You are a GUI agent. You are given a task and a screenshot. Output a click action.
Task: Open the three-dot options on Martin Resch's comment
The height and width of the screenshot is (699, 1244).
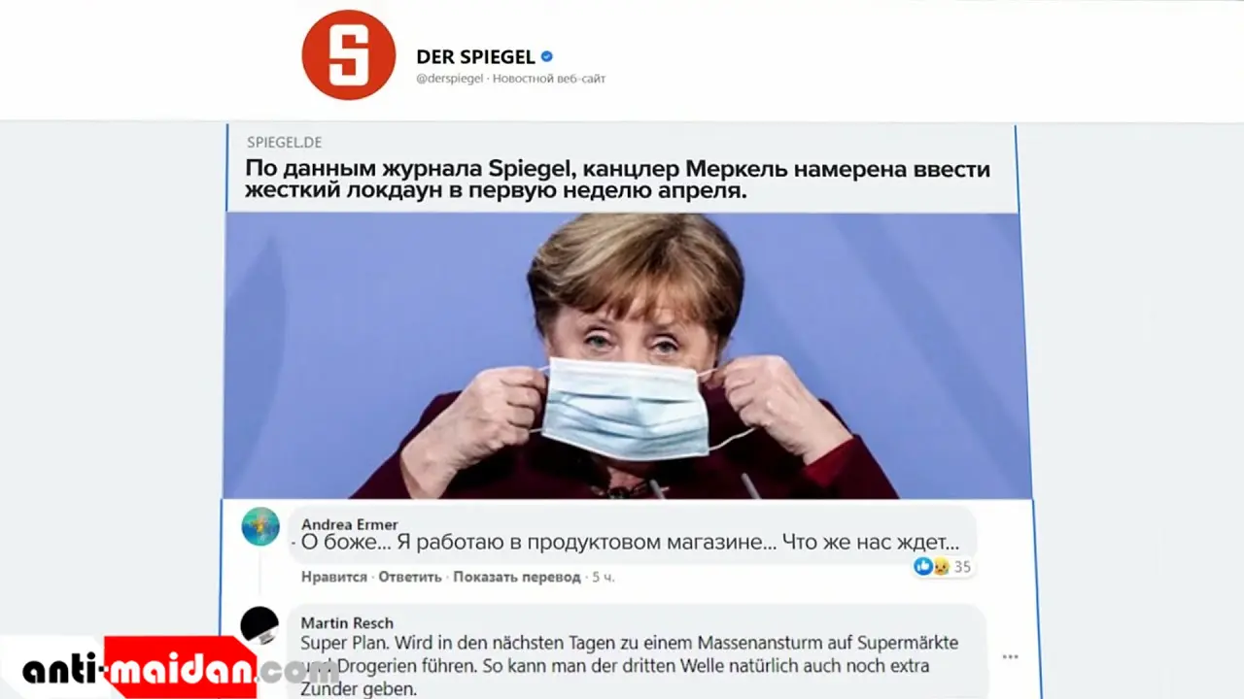(x=1010, y=657)
